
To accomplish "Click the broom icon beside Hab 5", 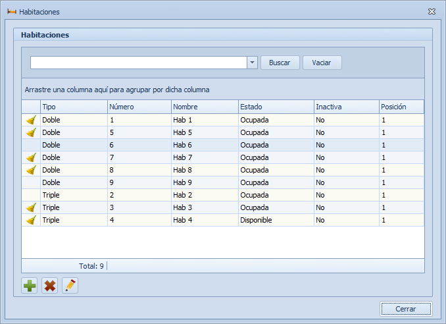I will click(x=31, y=132).
